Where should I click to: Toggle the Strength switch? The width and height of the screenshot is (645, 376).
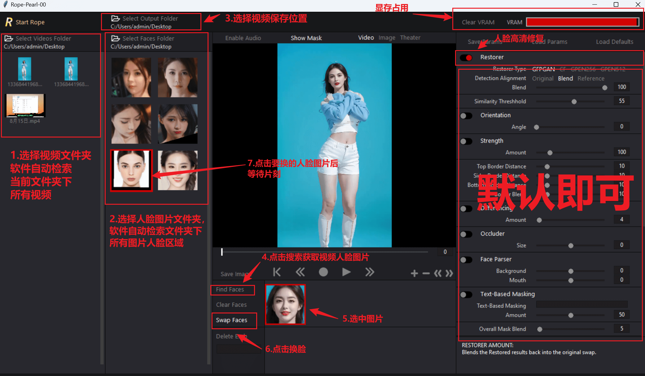point(466,141)
